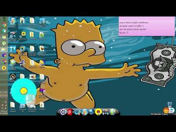Open the blue swirl icon in the dock
176x132 pixels.
[77, 112]
